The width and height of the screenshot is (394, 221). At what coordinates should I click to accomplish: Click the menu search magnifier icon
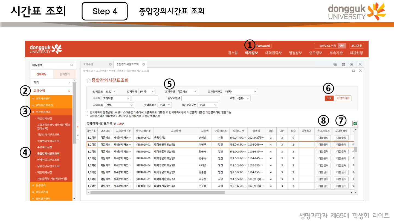72,65
